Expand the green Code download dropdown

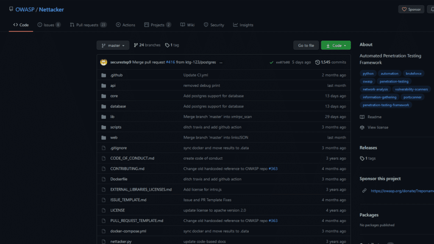tap(336, 45)
